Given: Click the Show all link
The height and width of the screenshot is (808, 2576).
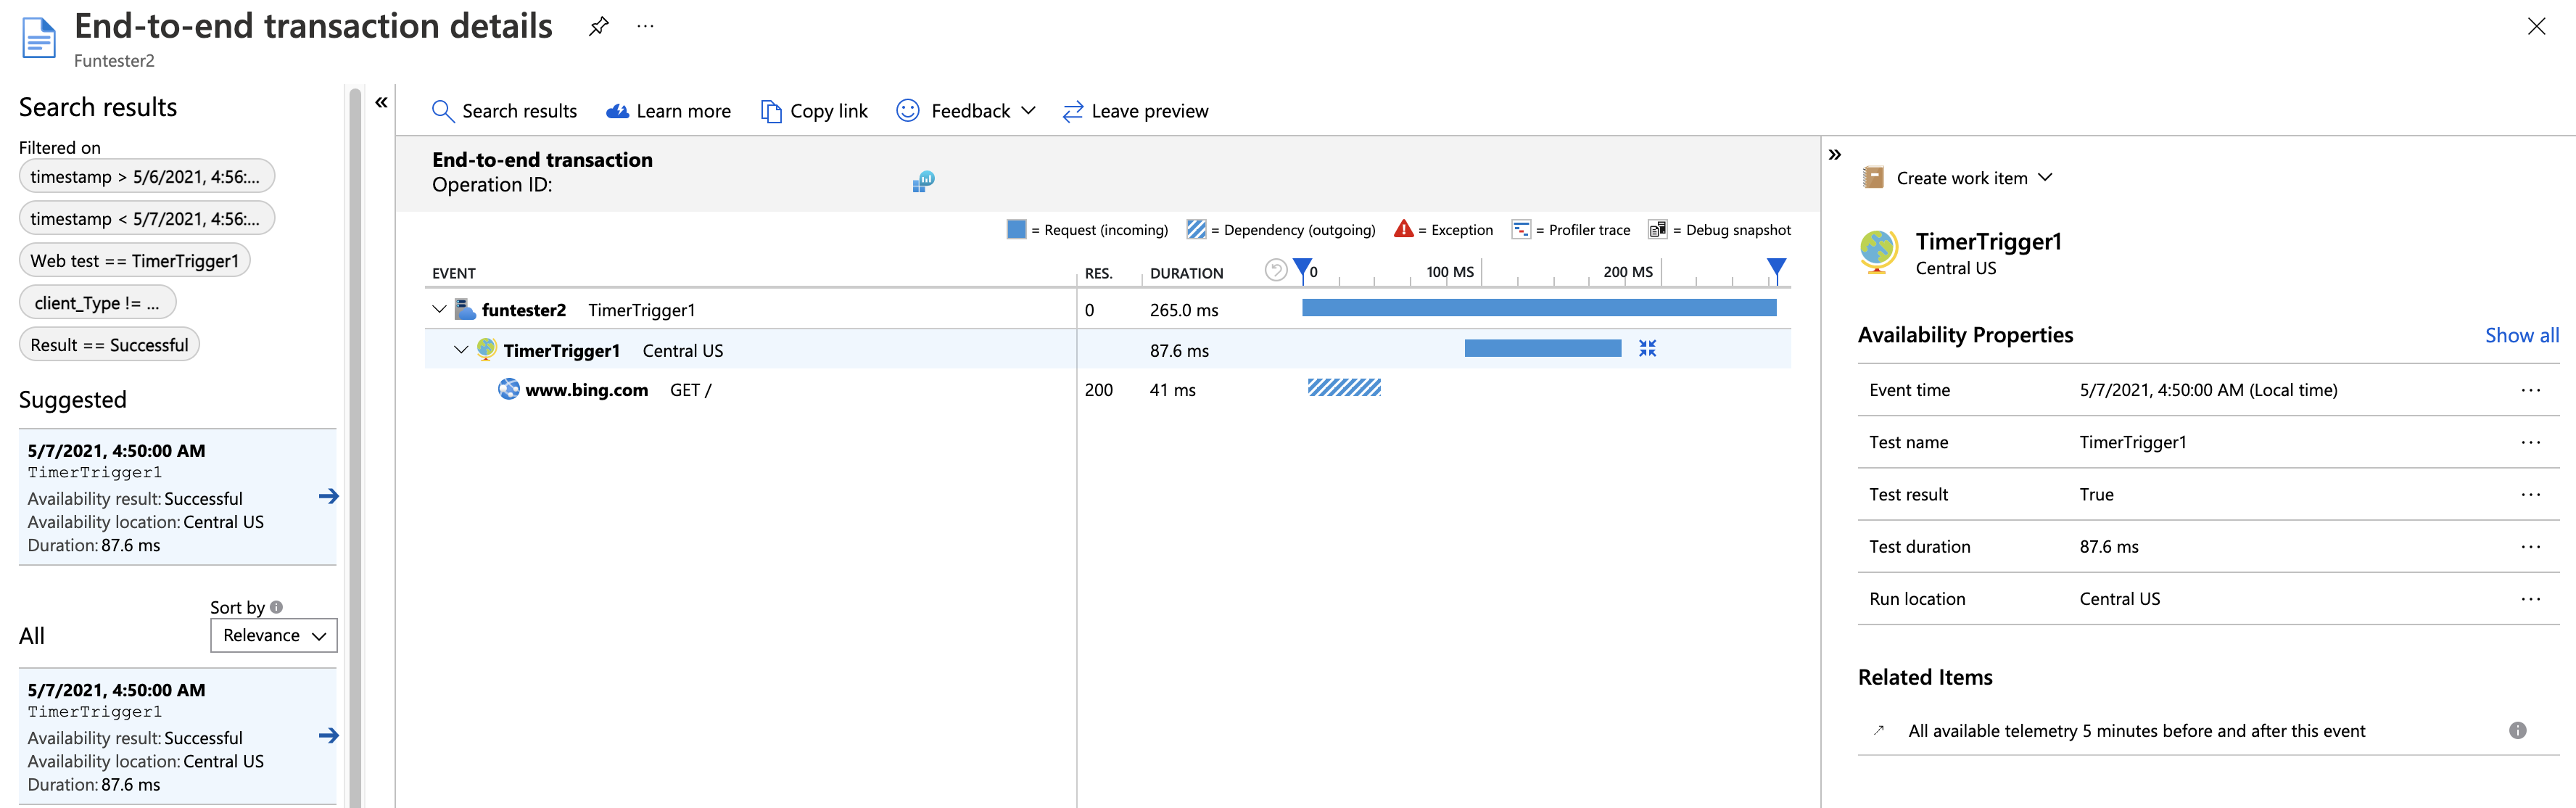Looking at the screenshot, I should coord(2521,336).
